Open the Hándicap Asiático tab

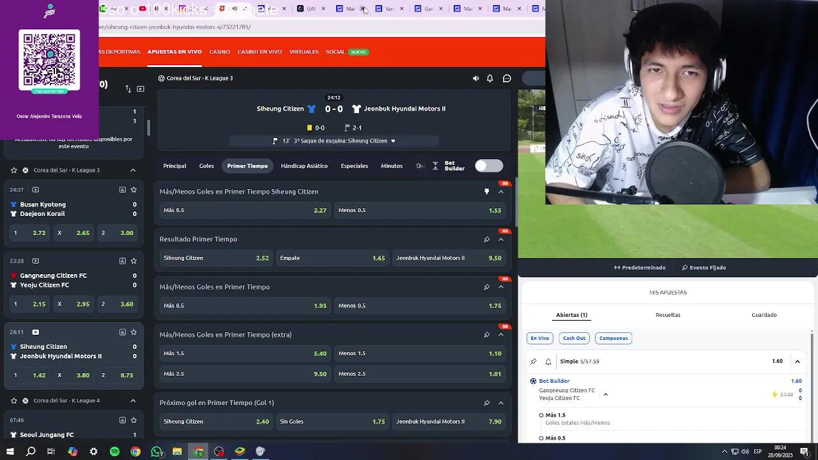pyautogui.click(x=304, y=166)
